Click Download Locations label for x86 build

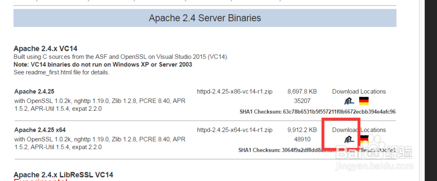click(x=359, y=92)
